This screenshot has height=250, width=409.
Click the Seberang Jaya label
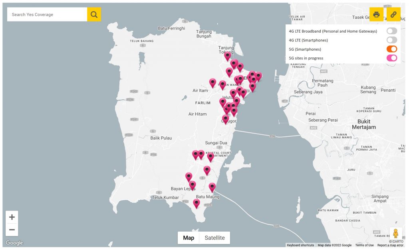308,92
